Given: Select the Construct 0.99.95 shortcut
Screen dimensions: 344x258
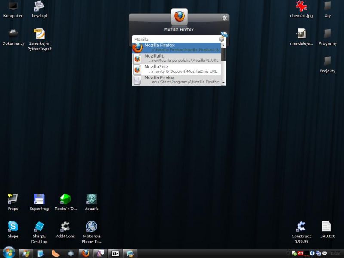Looking at the screenshot, I should (x=301, y=232).
